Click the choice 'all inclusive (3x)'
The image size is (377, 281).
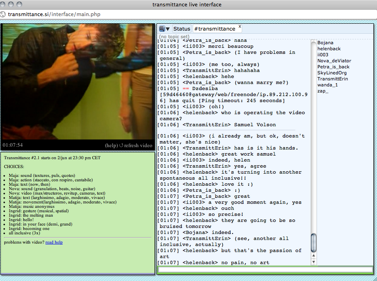[24, 233]
